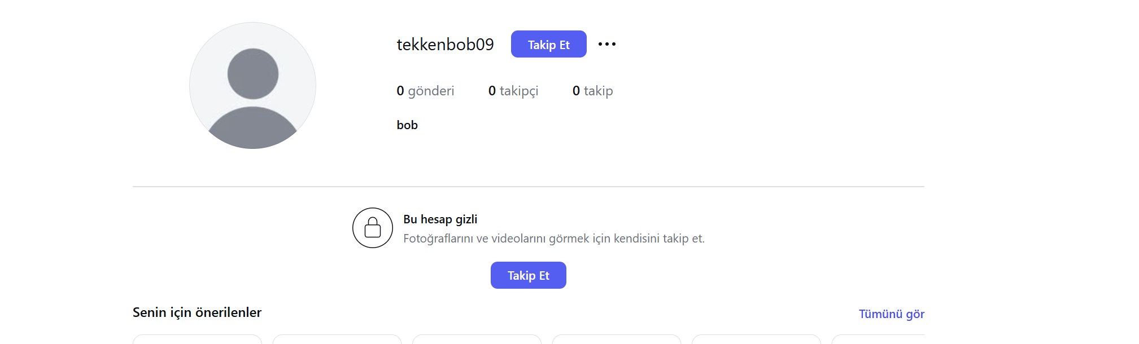
Task: Open the third suggested account card
Action: pyautogui.click(x=477, y=339)
